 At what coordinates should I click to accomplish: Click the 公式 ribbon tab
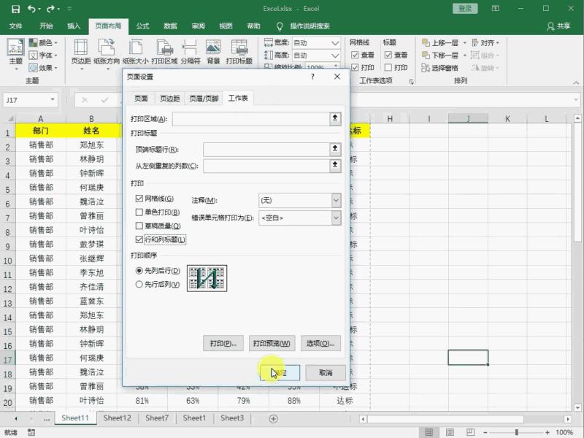142,26
